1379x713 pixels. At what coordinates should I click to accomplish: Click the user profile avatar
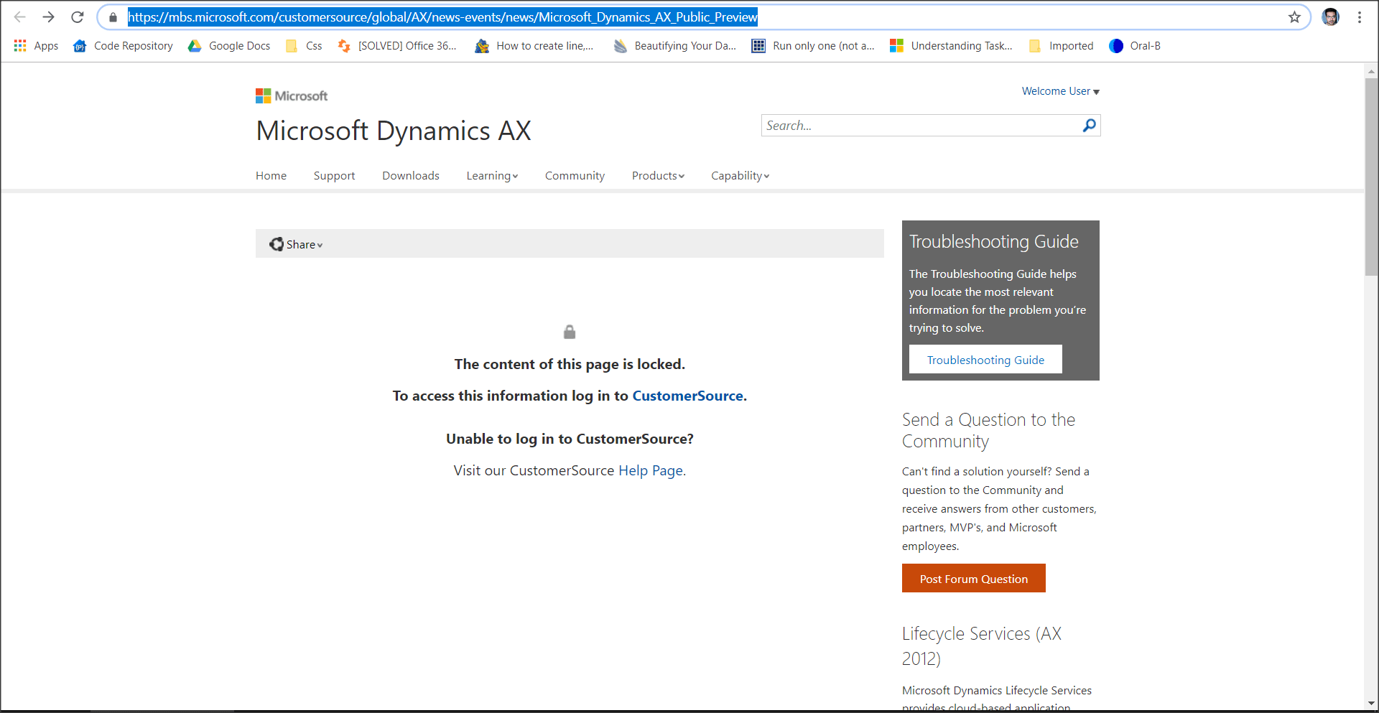(x=1331, y=17)
